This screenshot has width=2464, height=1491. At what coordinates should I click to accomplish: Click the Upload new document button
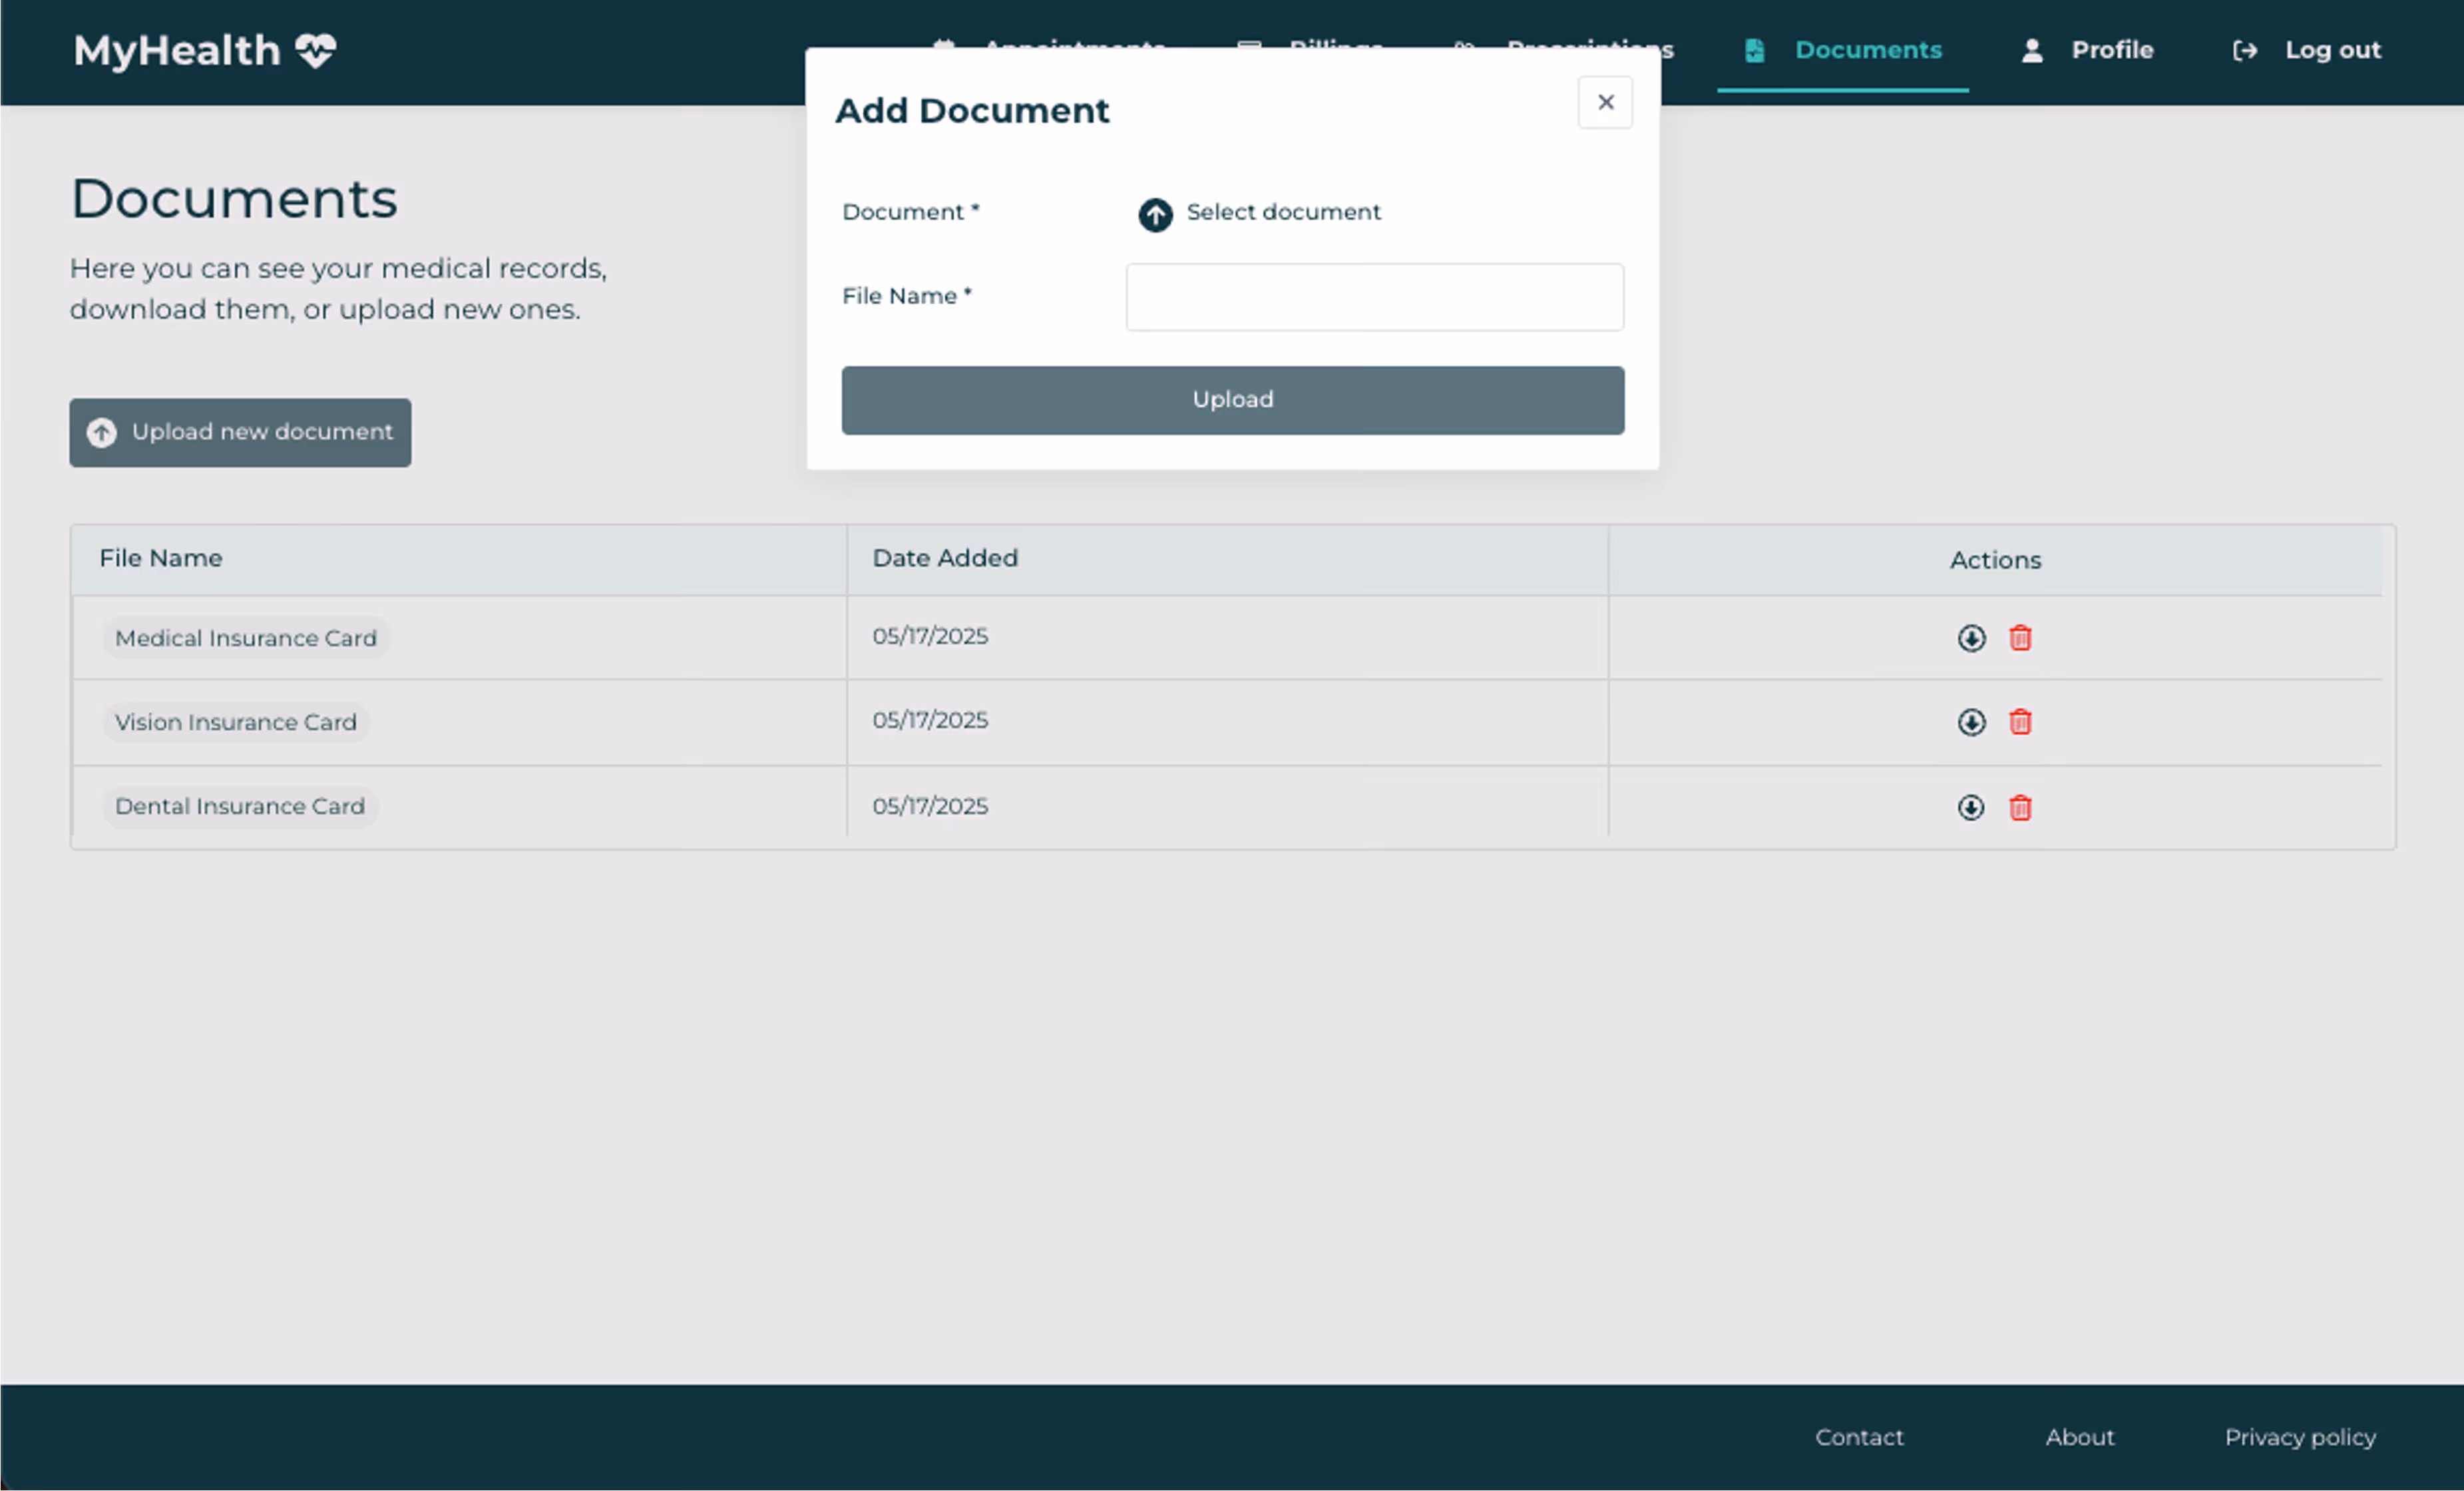[x=240, y=432]
